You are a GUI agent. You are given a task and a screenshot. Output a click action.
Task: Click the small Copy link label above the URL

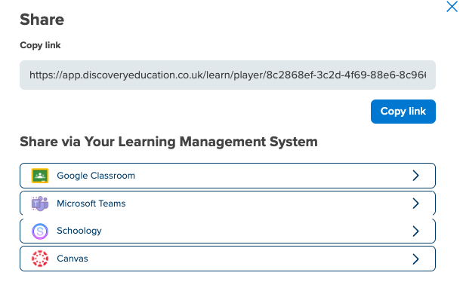point(40,45)
